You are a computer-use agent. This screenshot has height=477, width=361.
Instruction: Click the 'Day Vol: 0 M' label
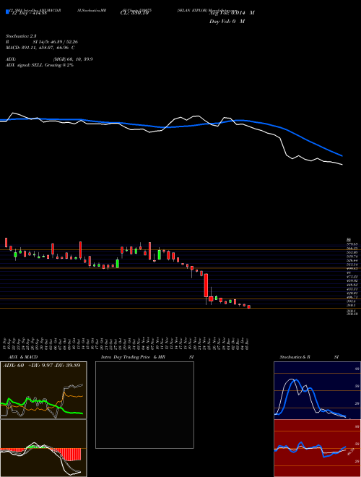227,22
